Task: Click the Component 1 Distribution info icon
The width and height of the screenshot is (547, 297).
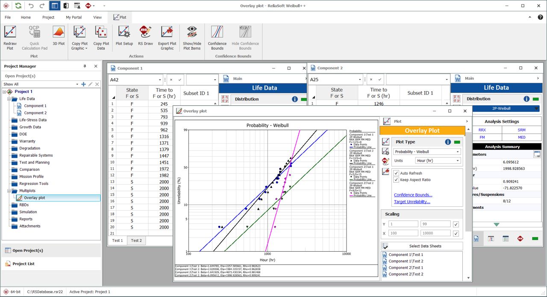Action: [295, 99]
